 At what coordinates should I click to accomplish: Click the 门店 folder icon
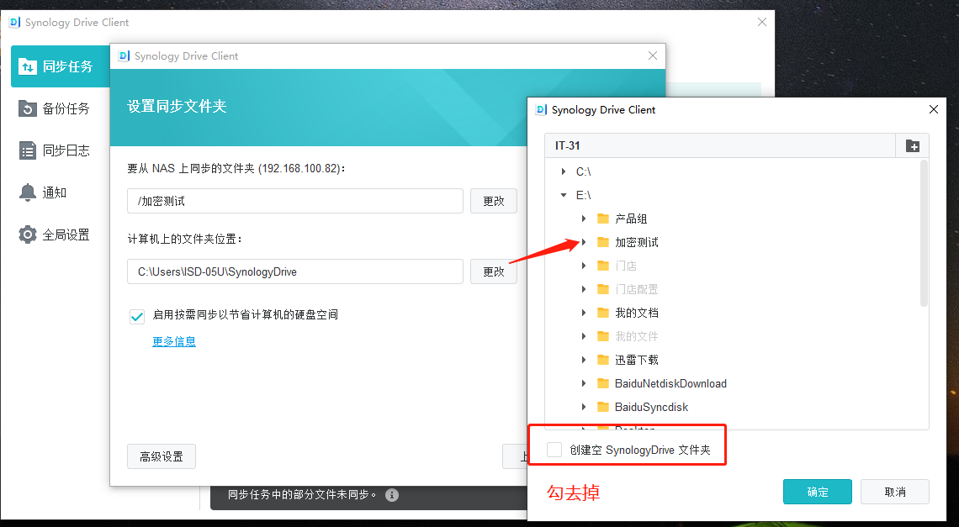click(x=603, y=266)
